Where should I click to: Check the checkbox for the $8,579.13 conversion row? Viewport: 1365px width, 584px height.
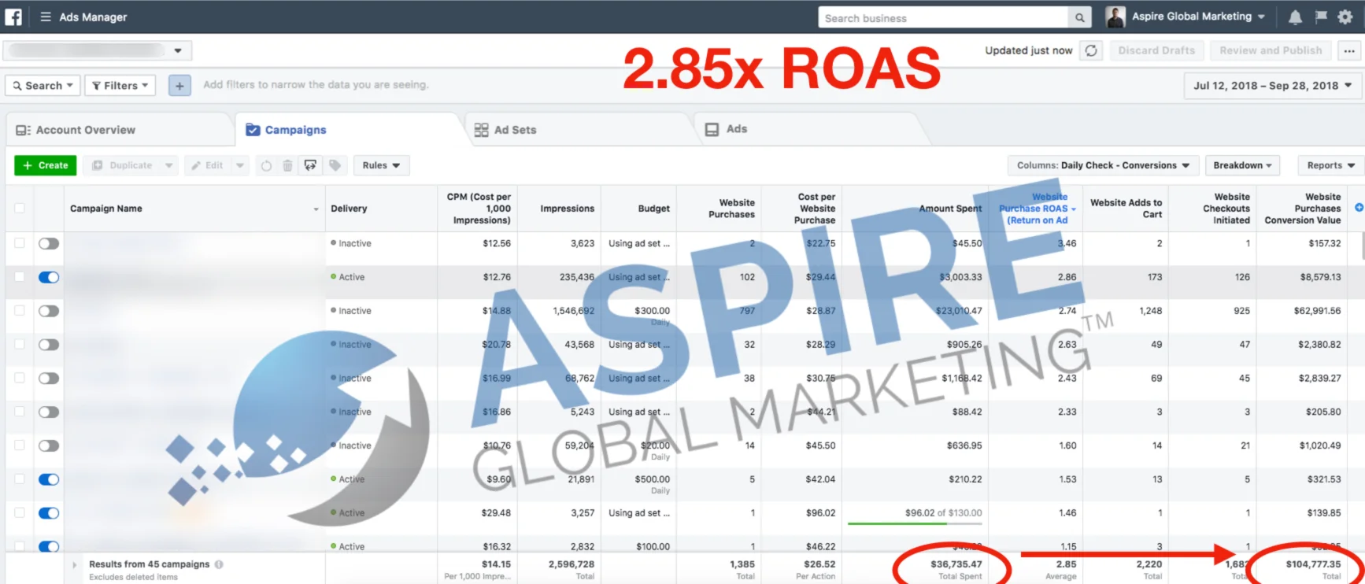click(20, 277)
